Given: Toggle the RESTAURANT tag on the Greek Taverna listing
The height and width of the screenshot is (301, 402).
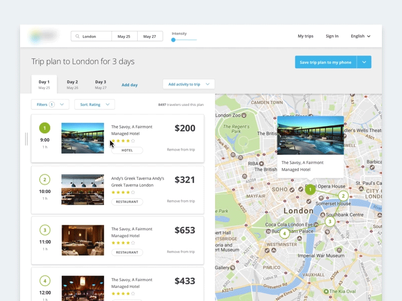Looking at the screenshot, I should click(x=127, y=201).
